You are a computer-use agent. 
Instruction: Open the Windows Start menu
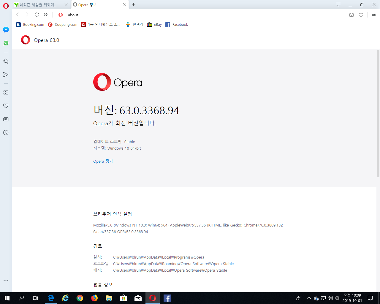(x=7, y=298)
